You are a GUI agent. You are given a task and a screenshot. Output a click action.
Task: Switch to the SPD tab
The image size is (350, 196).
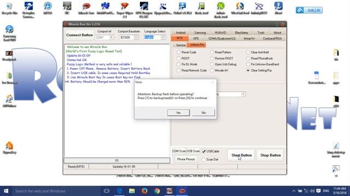click(x=196, y=39)
